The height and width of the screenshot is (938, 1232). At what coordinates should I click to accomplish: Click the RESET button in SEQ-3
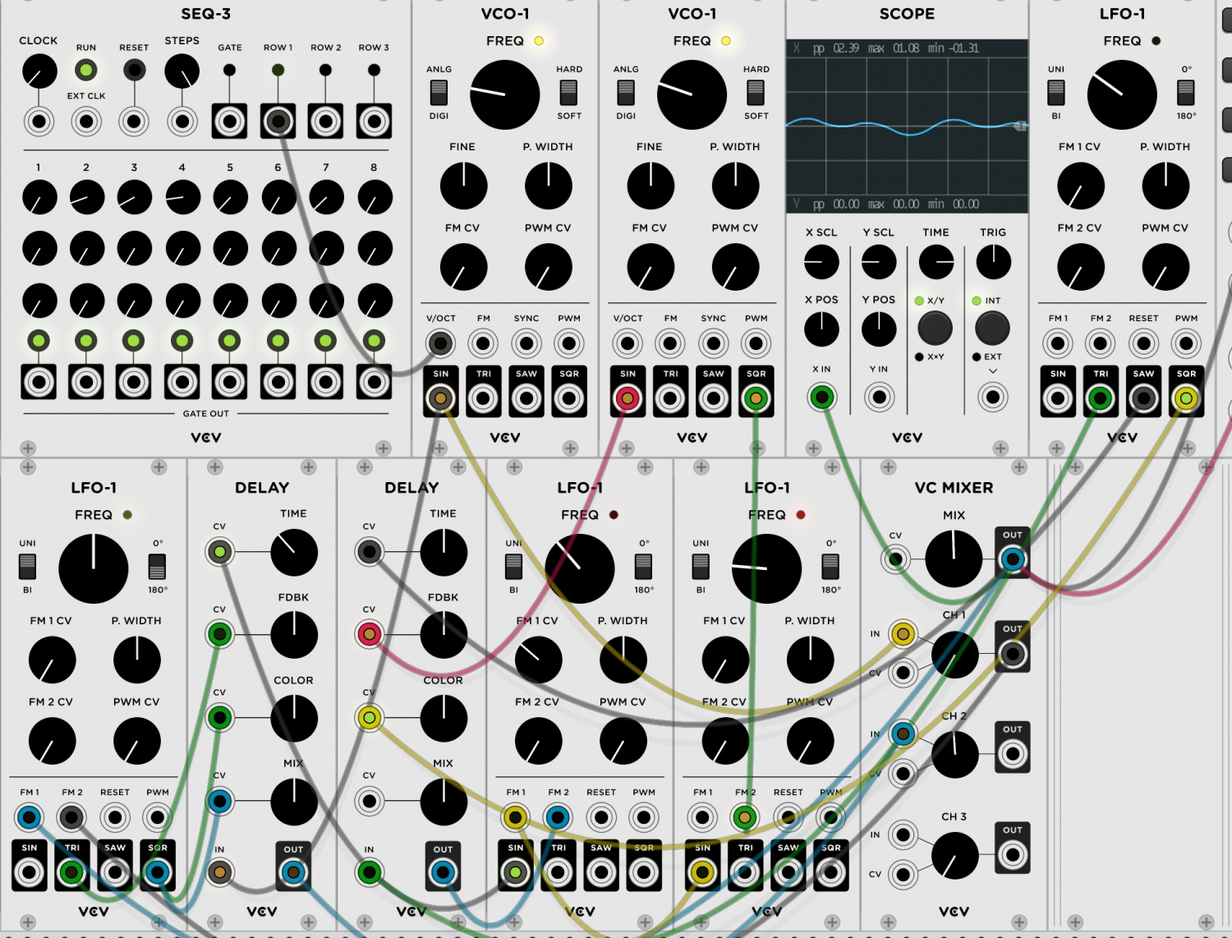134,70
